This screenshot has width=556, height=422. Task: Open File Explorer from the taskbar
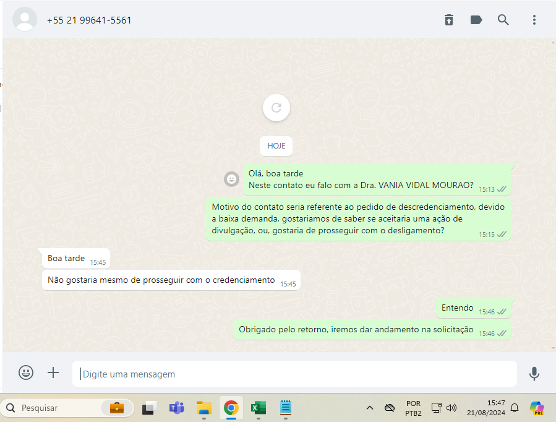tap(204, 408)
